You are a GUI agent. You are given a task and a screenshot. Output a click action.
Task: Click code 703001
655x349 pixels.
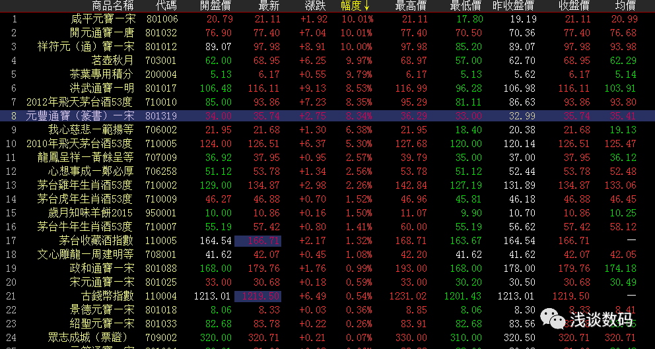pos(161,61)
